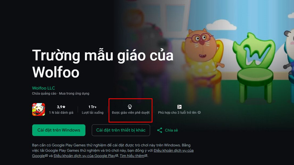Click the external-link icon after Tìm hiểu thêm
Screen dimensions: 294x165
click(146, 155)
